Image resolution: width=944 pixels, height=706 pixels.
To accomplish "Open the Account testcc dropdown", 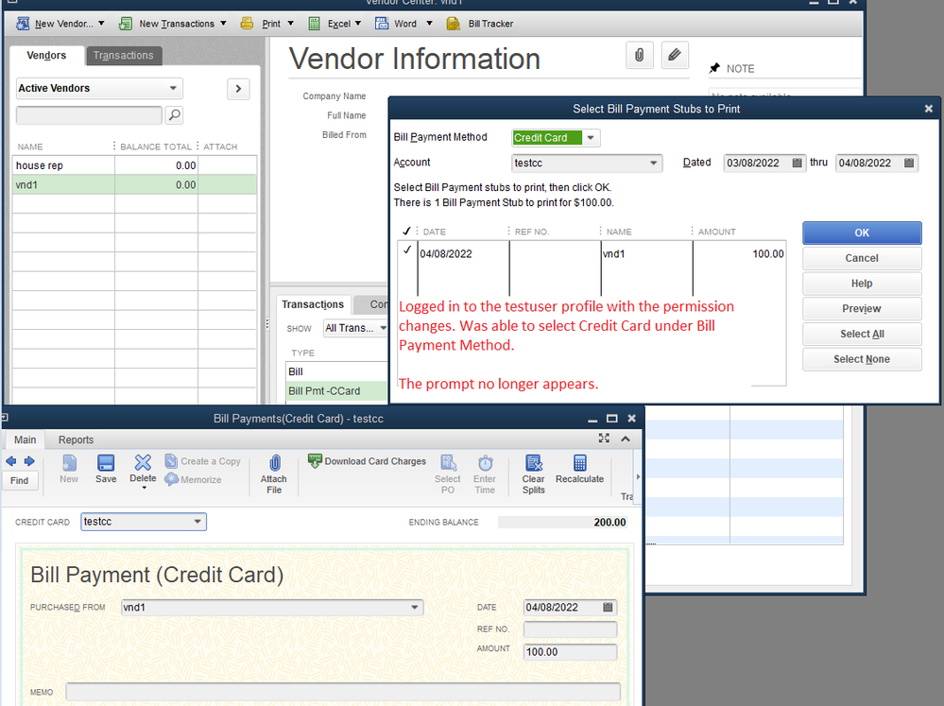I will 653,164.
